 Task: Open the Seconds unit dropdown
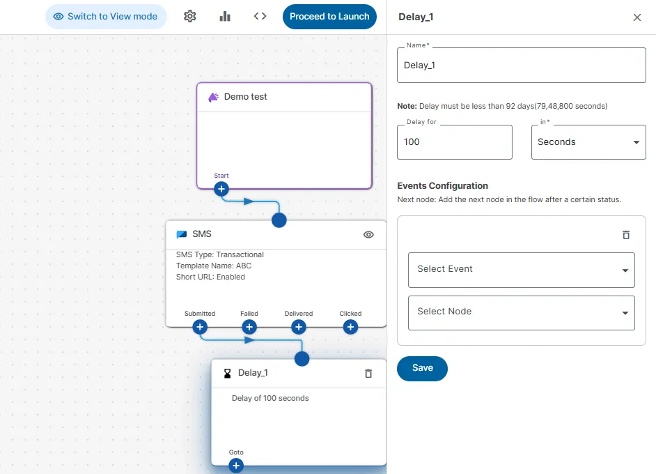[588, 142]
